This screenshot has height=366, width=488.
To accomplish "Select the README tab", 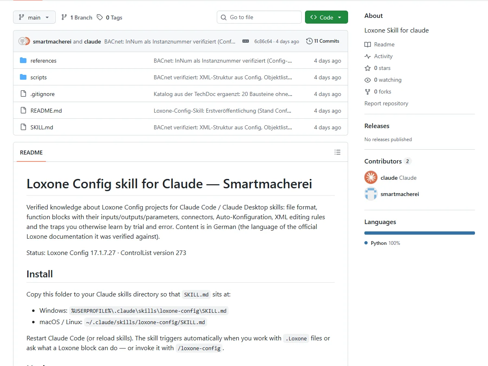I will tap(31, 152).
